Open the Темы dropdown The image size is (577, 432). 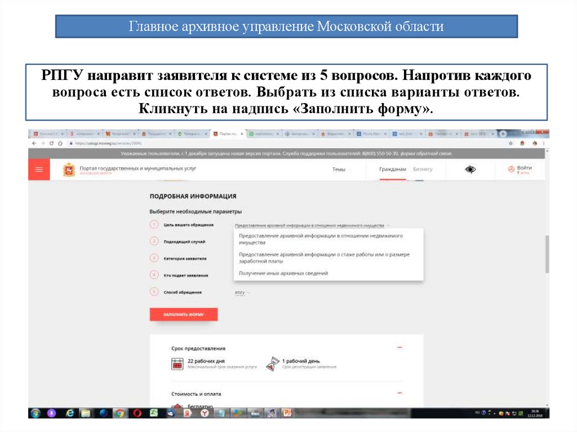(341, 170)
